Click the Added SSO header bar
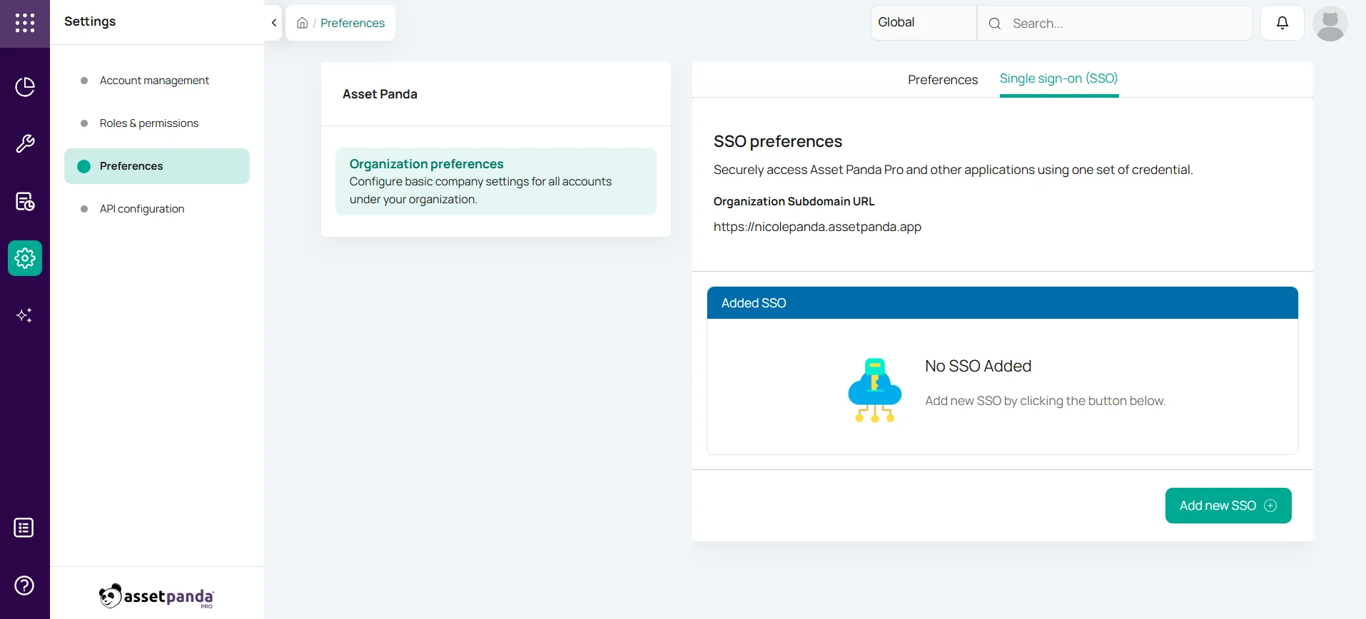The height and width of the screenshot is (619, 1366). click(1003, 303)
